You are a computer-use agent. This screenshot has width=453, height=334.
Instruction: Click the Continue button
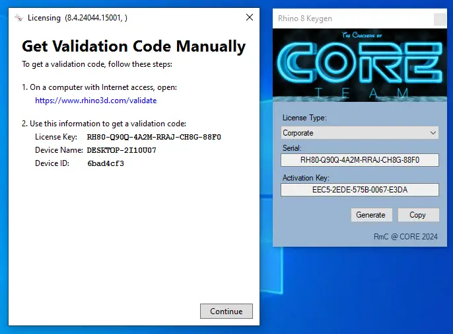pos(226,311)
